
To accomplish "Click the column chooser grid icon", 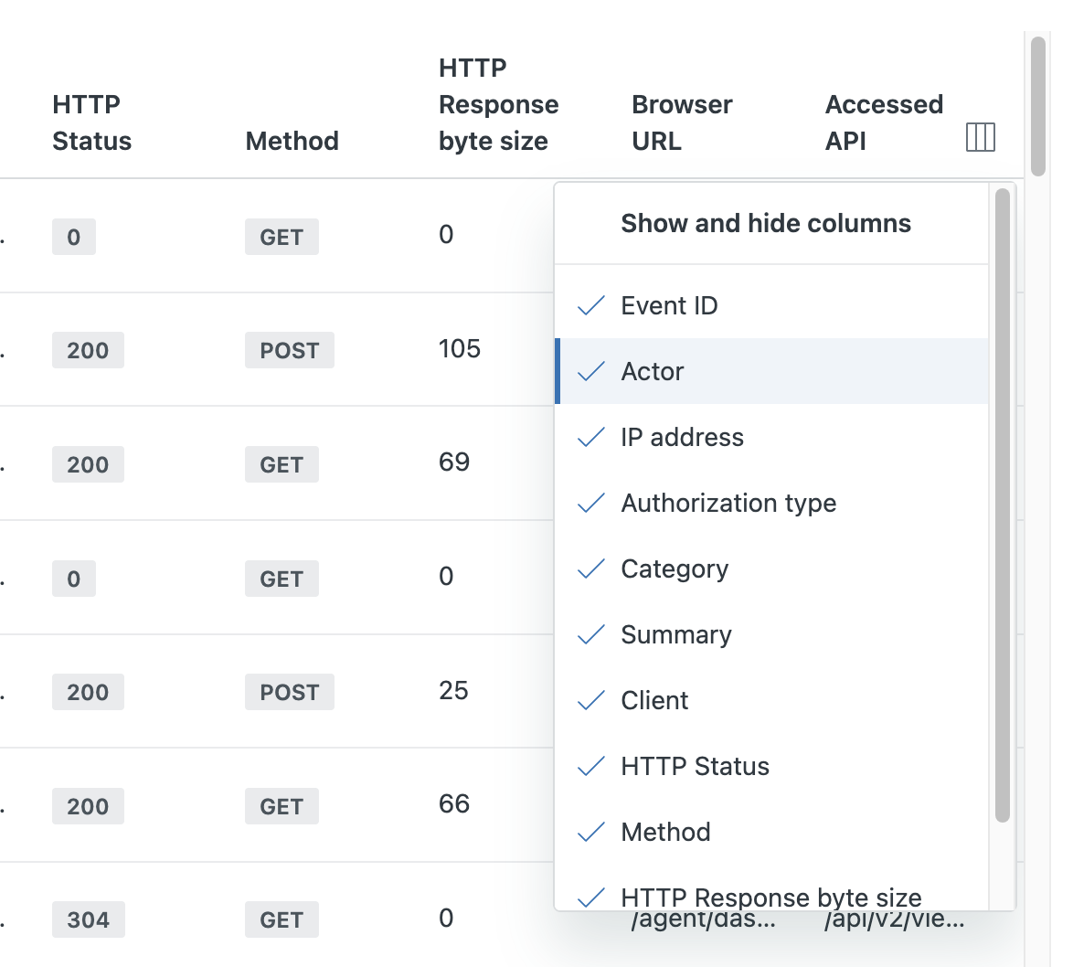I will (x=980, y=137).
